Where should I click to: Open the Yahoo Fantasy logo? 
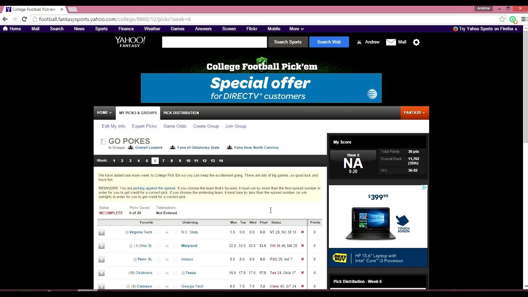pyautogui.click(x=130, y=42)
